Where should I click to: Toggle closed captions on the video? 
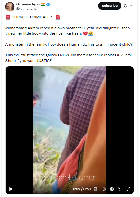pos(96,189)
